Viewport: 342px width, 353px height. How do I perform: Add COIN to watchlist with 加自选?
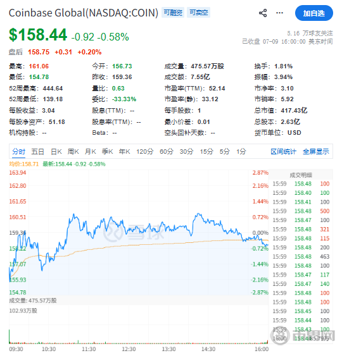coord(314,13)
